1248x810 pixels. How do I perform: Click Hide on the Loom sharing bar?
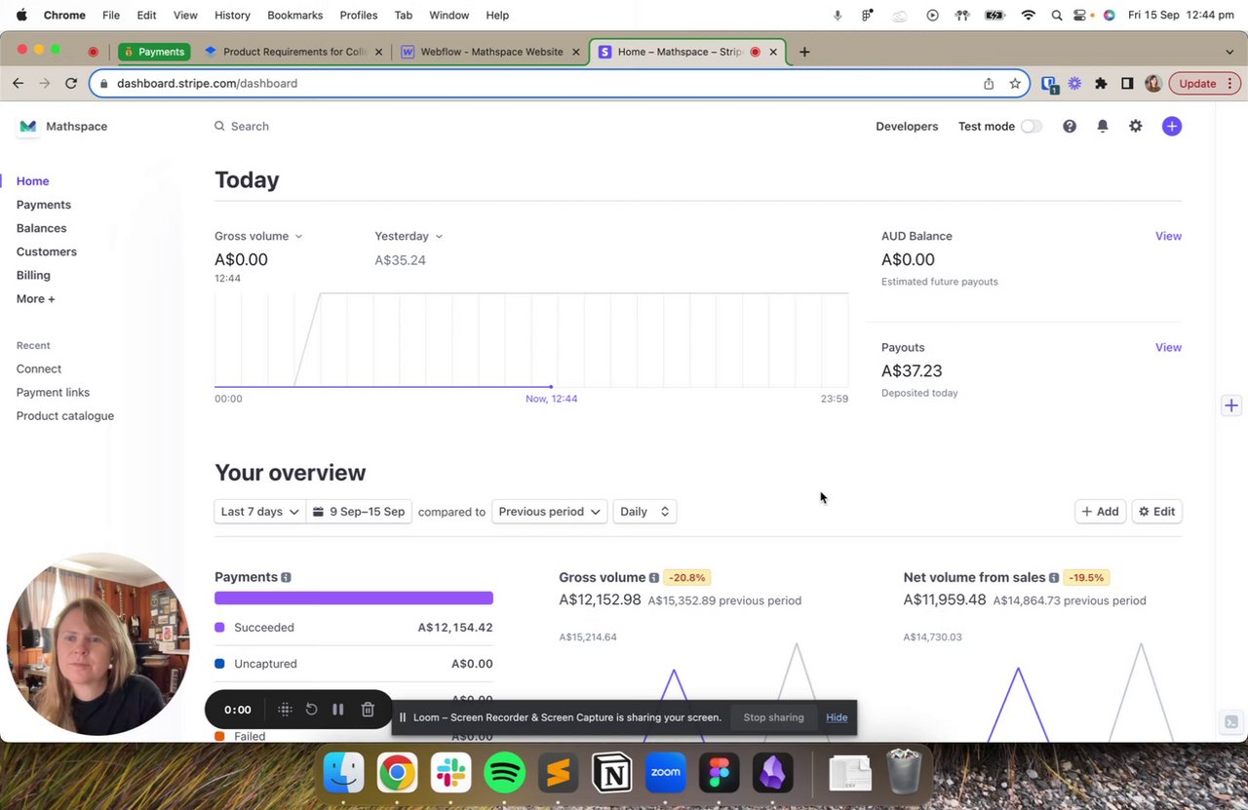[x=837, y=717]
